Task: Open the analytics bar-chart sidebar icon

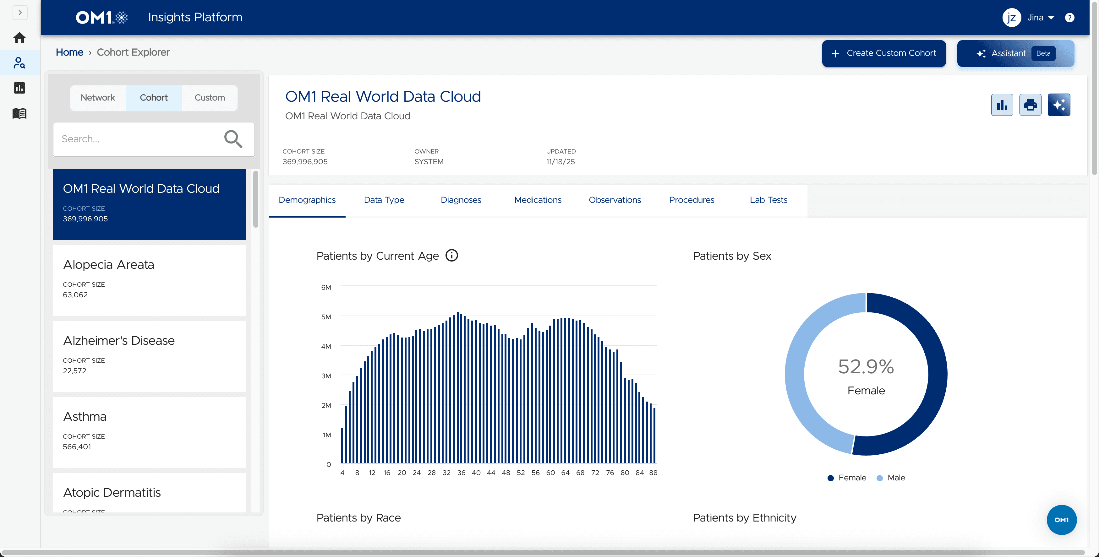Action: [19, 88]
